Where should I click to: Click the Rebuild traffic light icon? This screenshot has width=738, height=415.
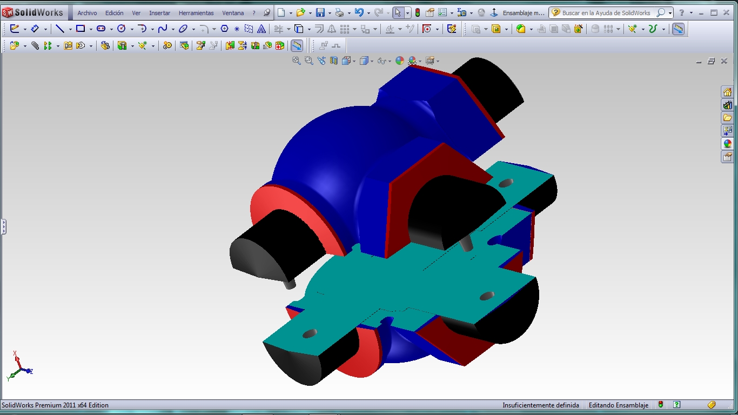418,13
